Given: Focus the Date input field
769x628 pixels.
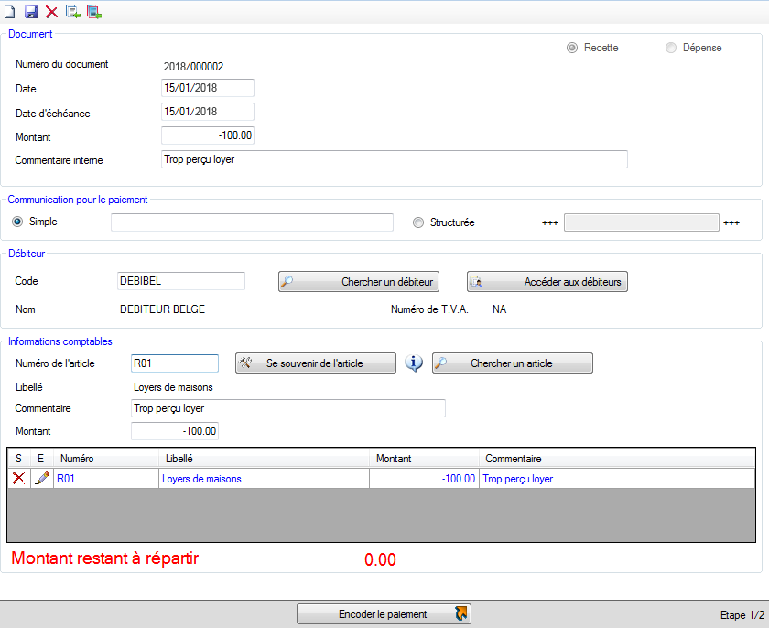Looking at the screenshot, I should tap(208, 88).
